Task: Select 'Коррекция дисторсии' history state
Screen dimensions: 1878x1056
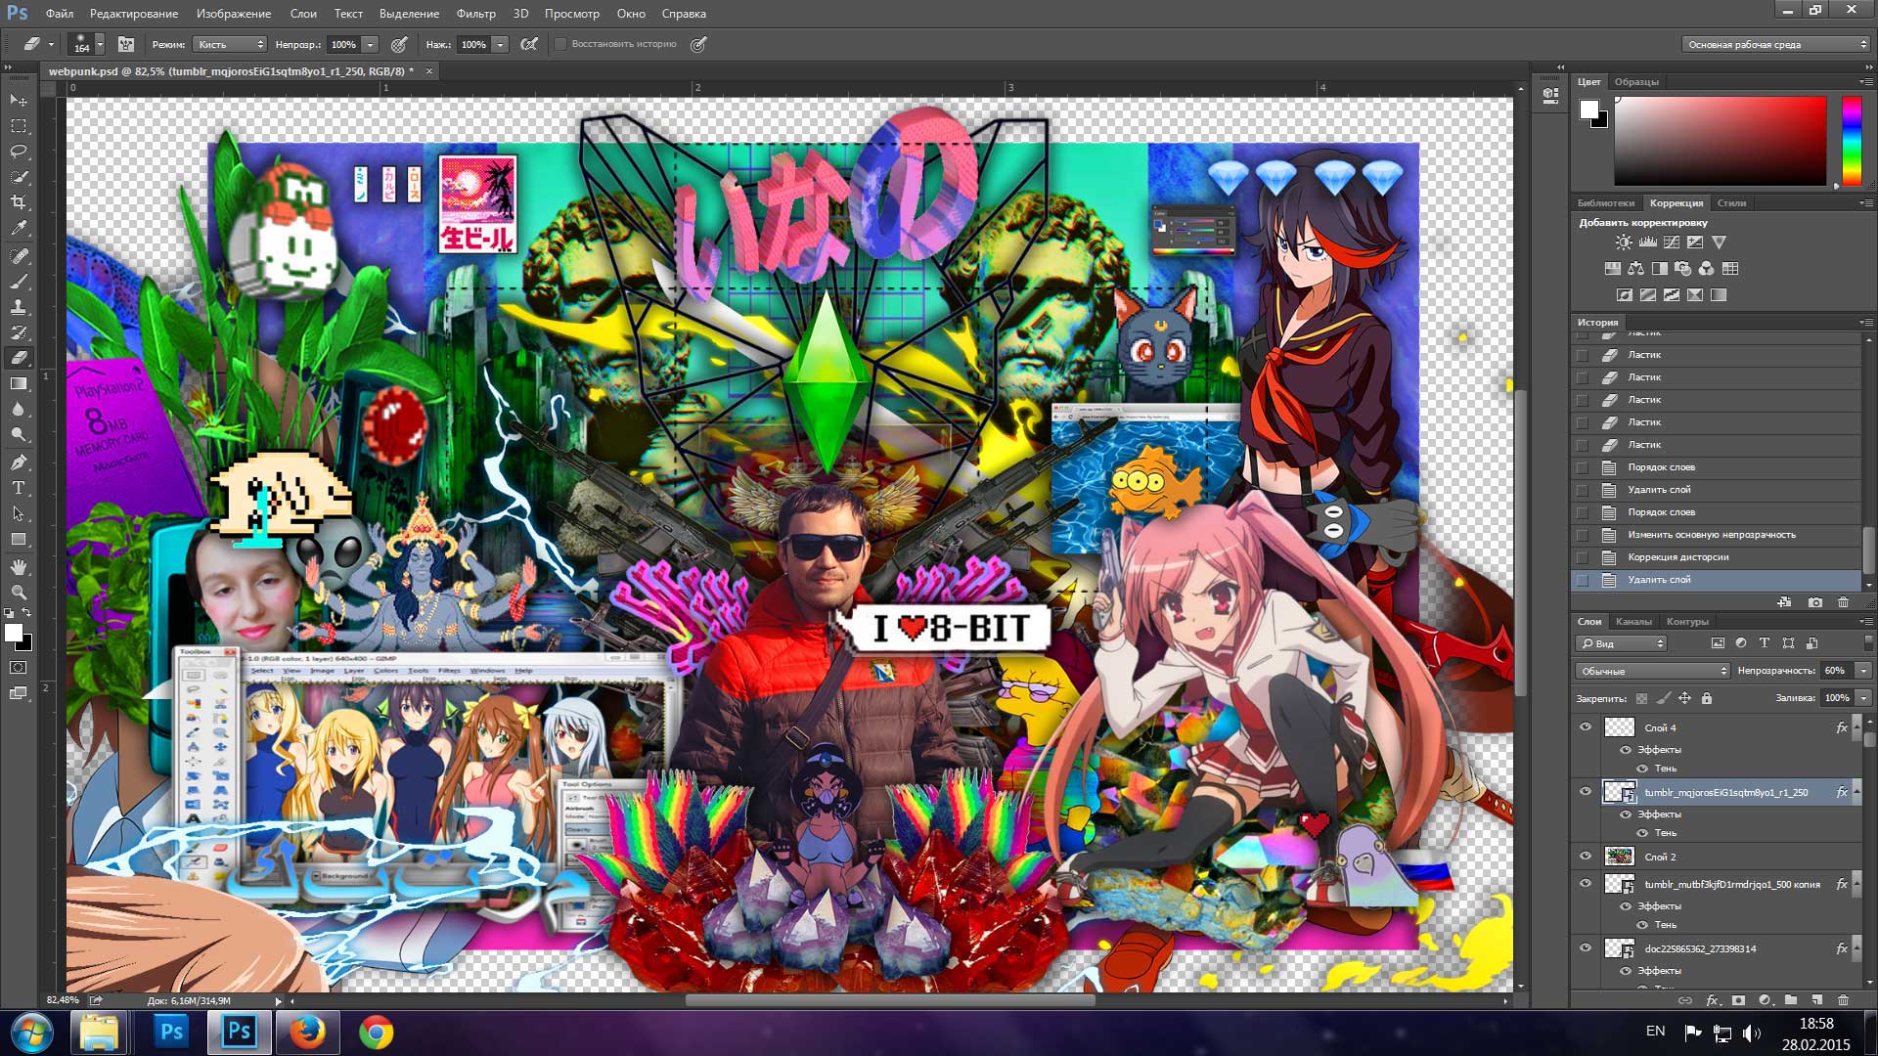Action: tap(1717, 557)
